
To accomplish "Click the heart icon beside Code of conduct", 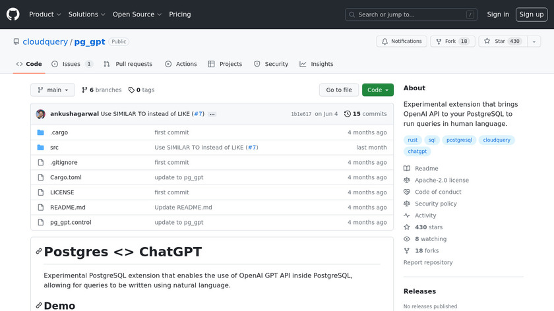I will click(x=407, y=192).
